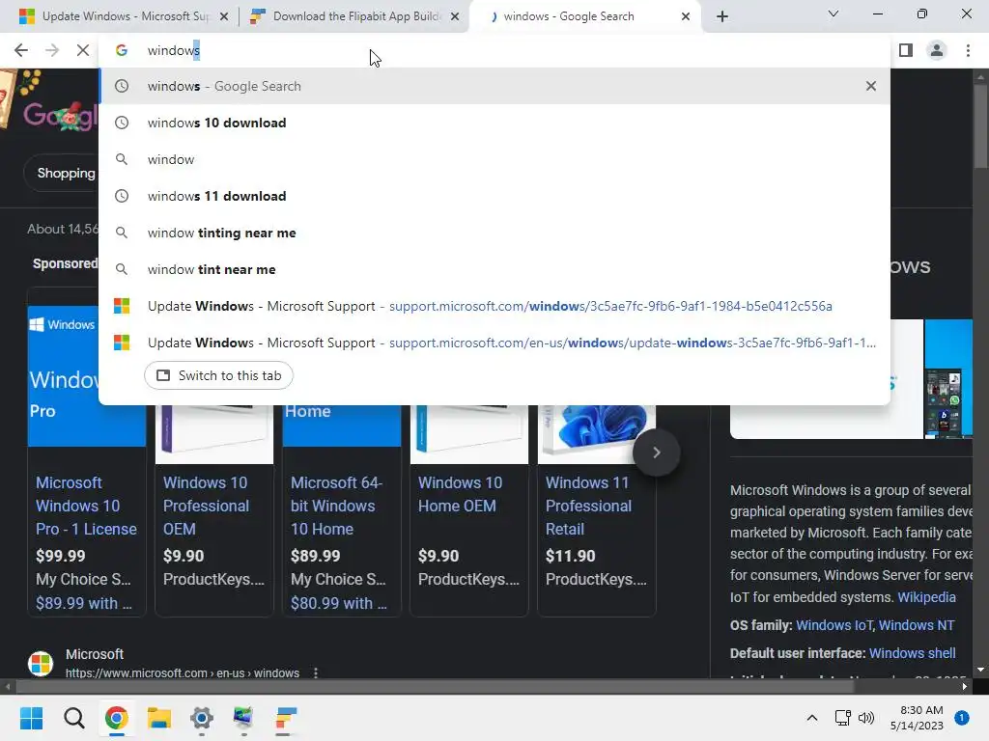Screen dimensions: 989x741
Task: Open a new browser tab
Action: point(722,17)
